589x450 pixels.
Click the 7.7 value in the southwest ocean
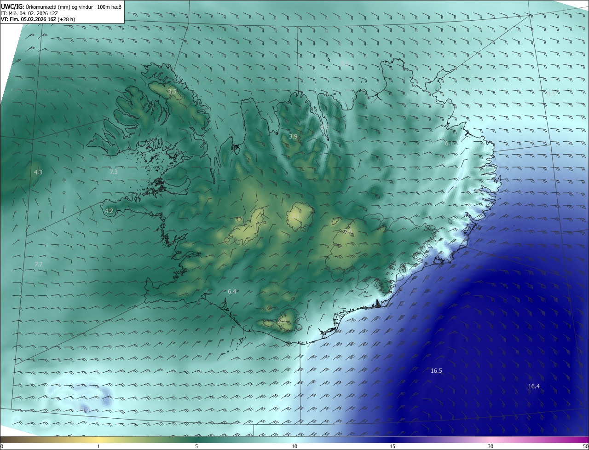(39, 264)
